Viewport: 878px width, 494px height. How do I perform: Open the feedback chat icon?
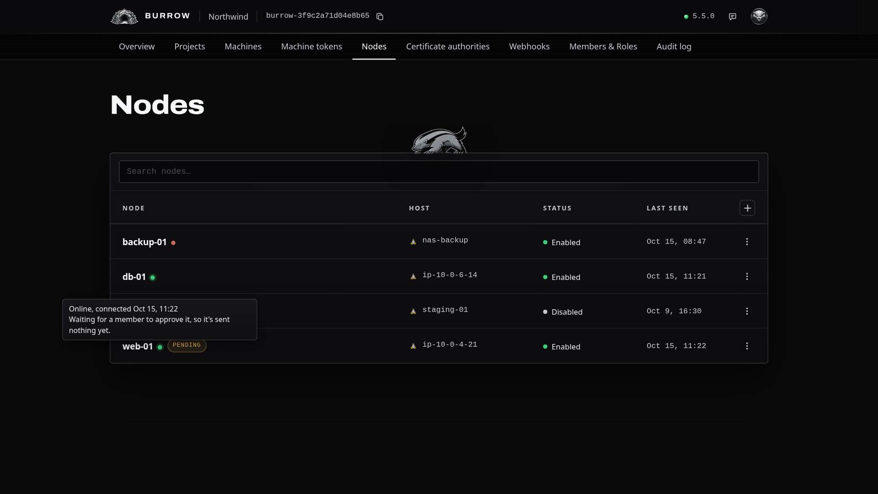pos(733,16)
